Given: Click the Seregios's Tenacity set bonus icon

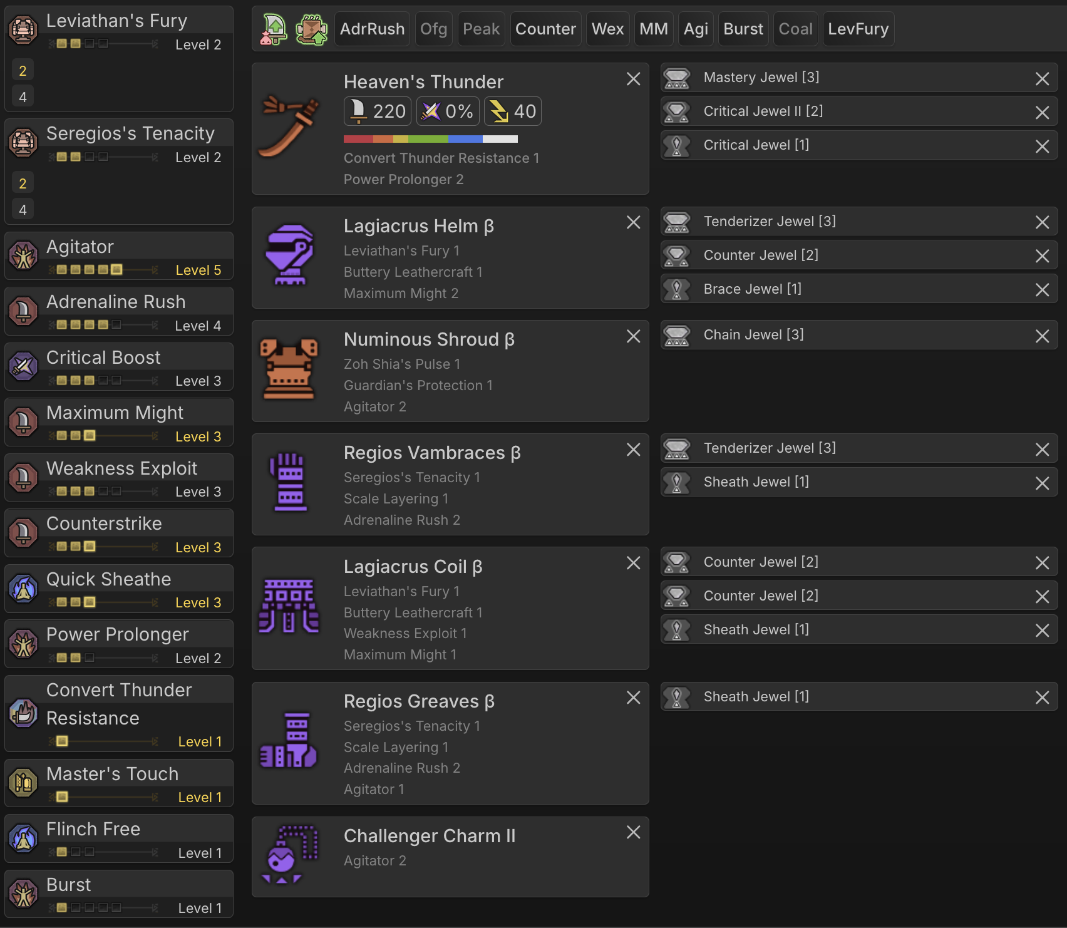Looking at the screenshot, I should coord(23,142).
